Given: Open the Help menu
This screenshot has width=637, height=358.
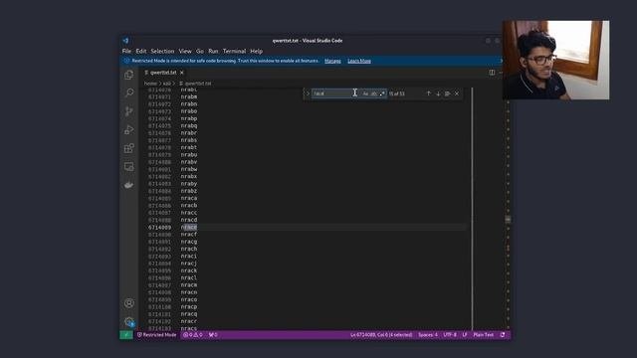Looking at the screenshot, I should [x=257, y=51].
